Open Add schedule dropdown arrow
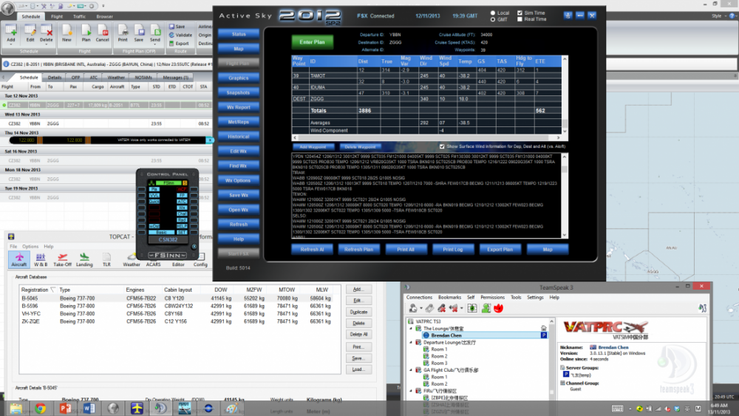739x416 pixels. click(x=10, y=44)
